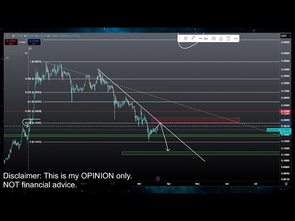The image size is (295, 221).
Task: Click the 0.22868 red price label
Action: 286,111
